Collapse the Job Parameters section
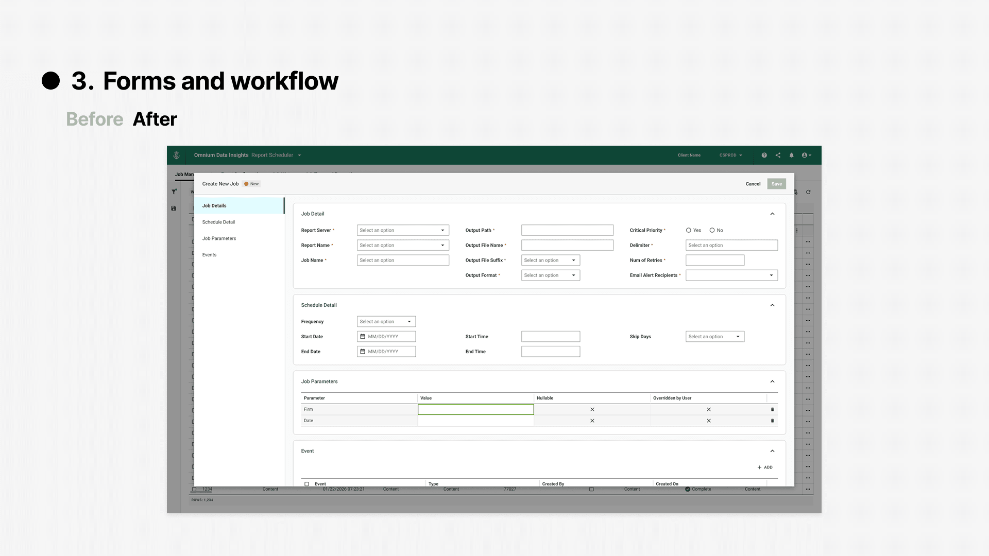This screenshot has height=556, width=989. click(772, 381)
